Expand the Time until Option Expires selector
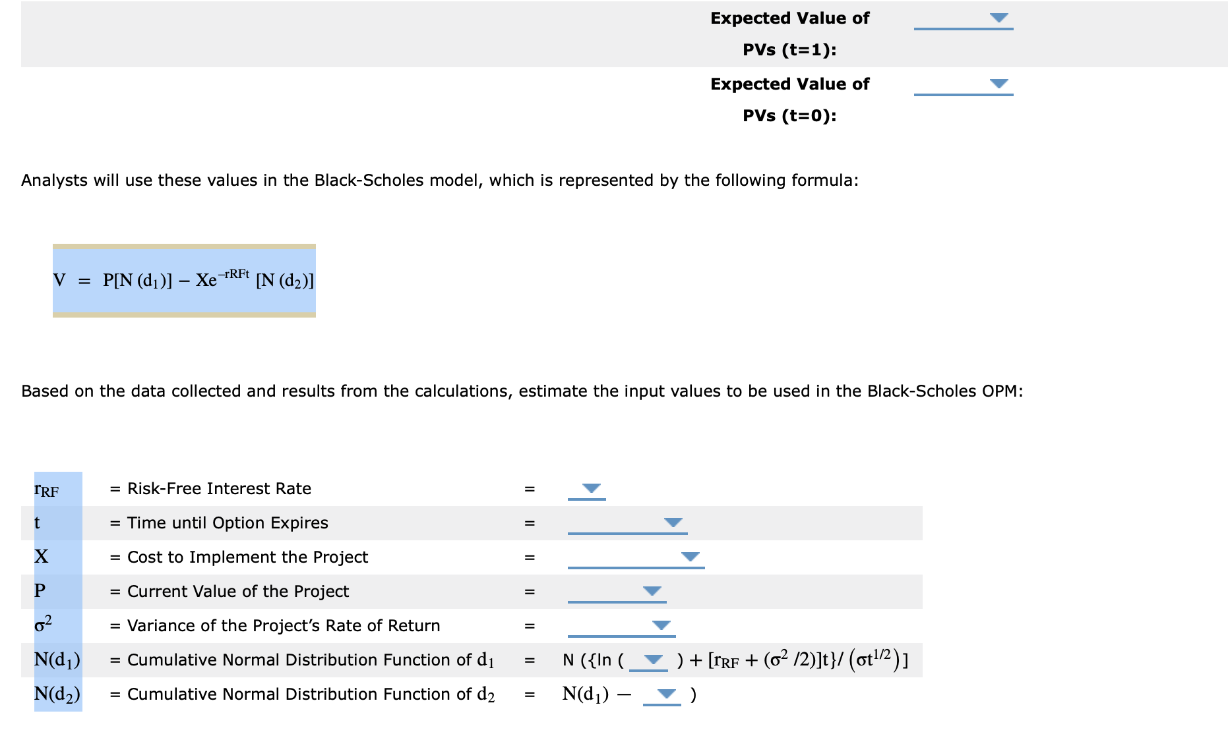Screen dimensions: 1228x734 (x=674, y=521)
